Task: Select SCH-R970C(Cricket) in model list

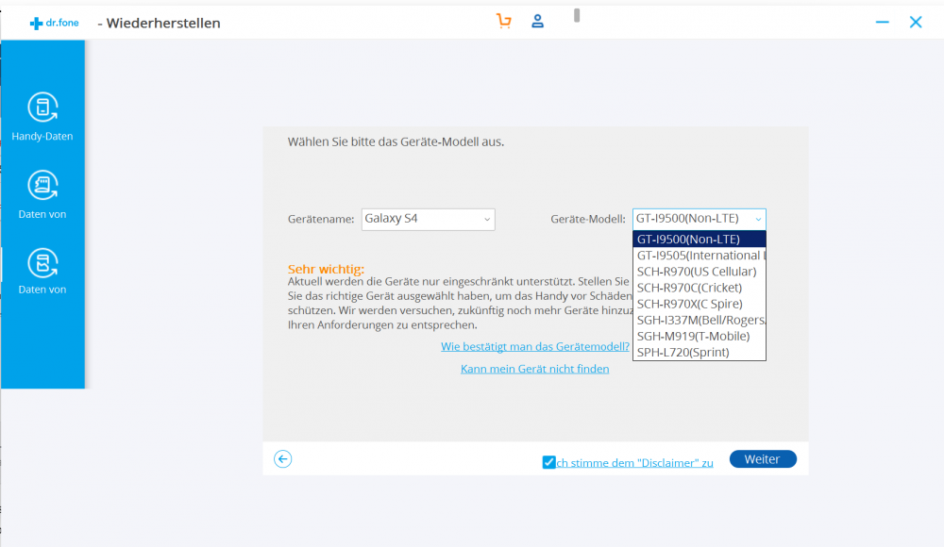Action: (699, 288)
